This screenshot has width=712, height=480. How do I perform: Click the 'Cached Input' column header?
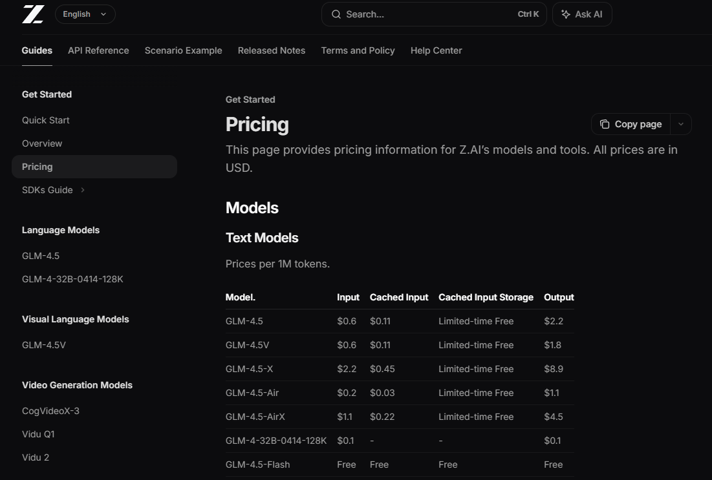(x=399, y=297)
